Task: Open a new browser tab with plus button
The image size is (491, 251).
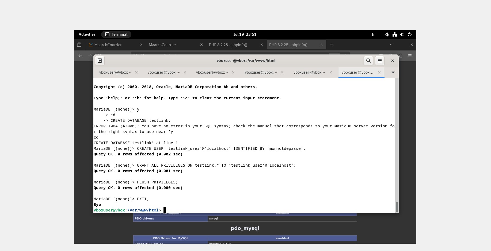Action: point(332,45)
